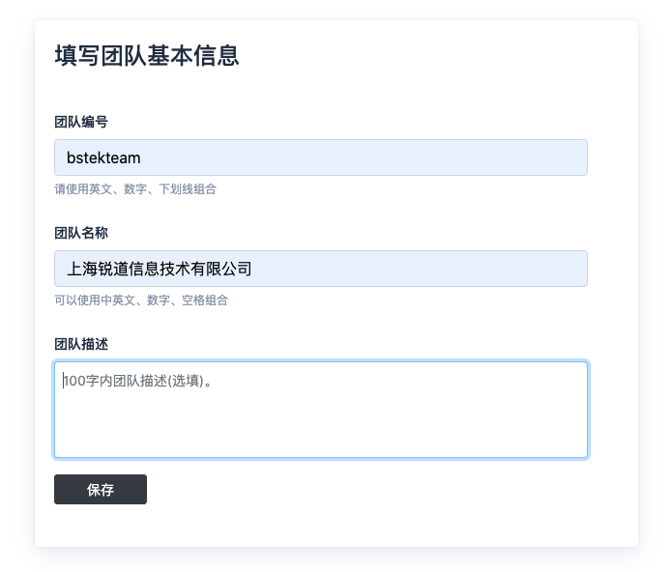
Task: Click the heading 填写团队基本信息
Action: tap(147, 56)
